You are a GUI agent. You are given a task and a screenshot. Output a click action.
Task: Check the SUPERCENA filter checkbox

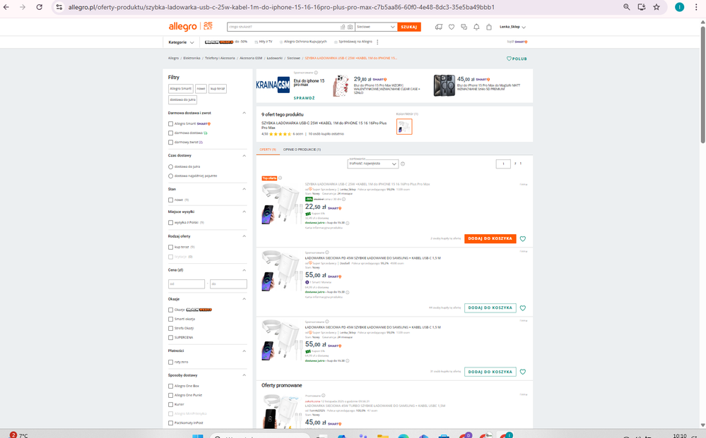pos(171,338)
